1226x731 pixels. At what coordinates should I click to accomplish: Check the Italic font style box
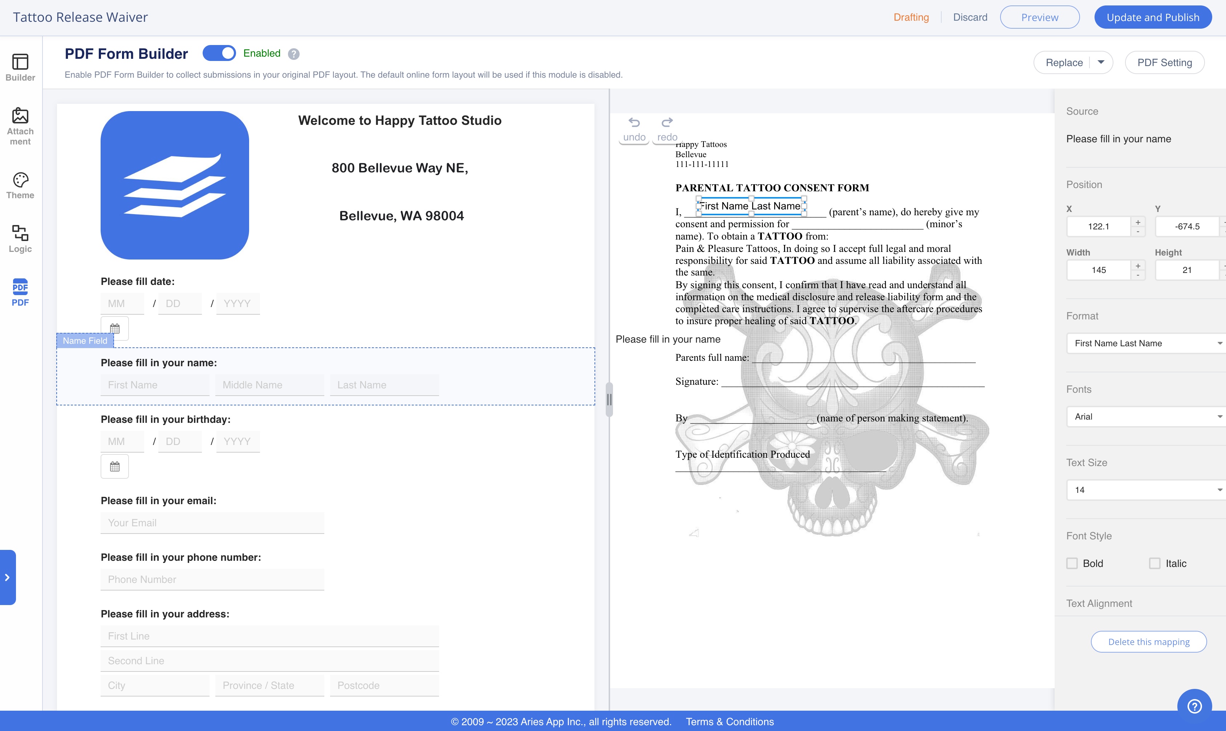pyautogui.click(x=1155, y=564)
